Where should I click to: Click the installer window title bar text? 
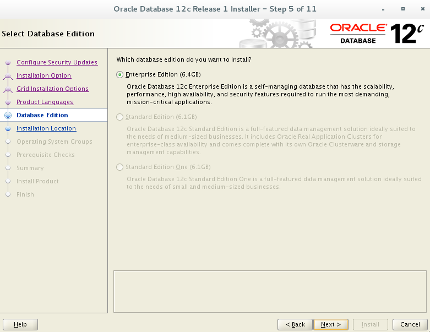pos(215,9)
